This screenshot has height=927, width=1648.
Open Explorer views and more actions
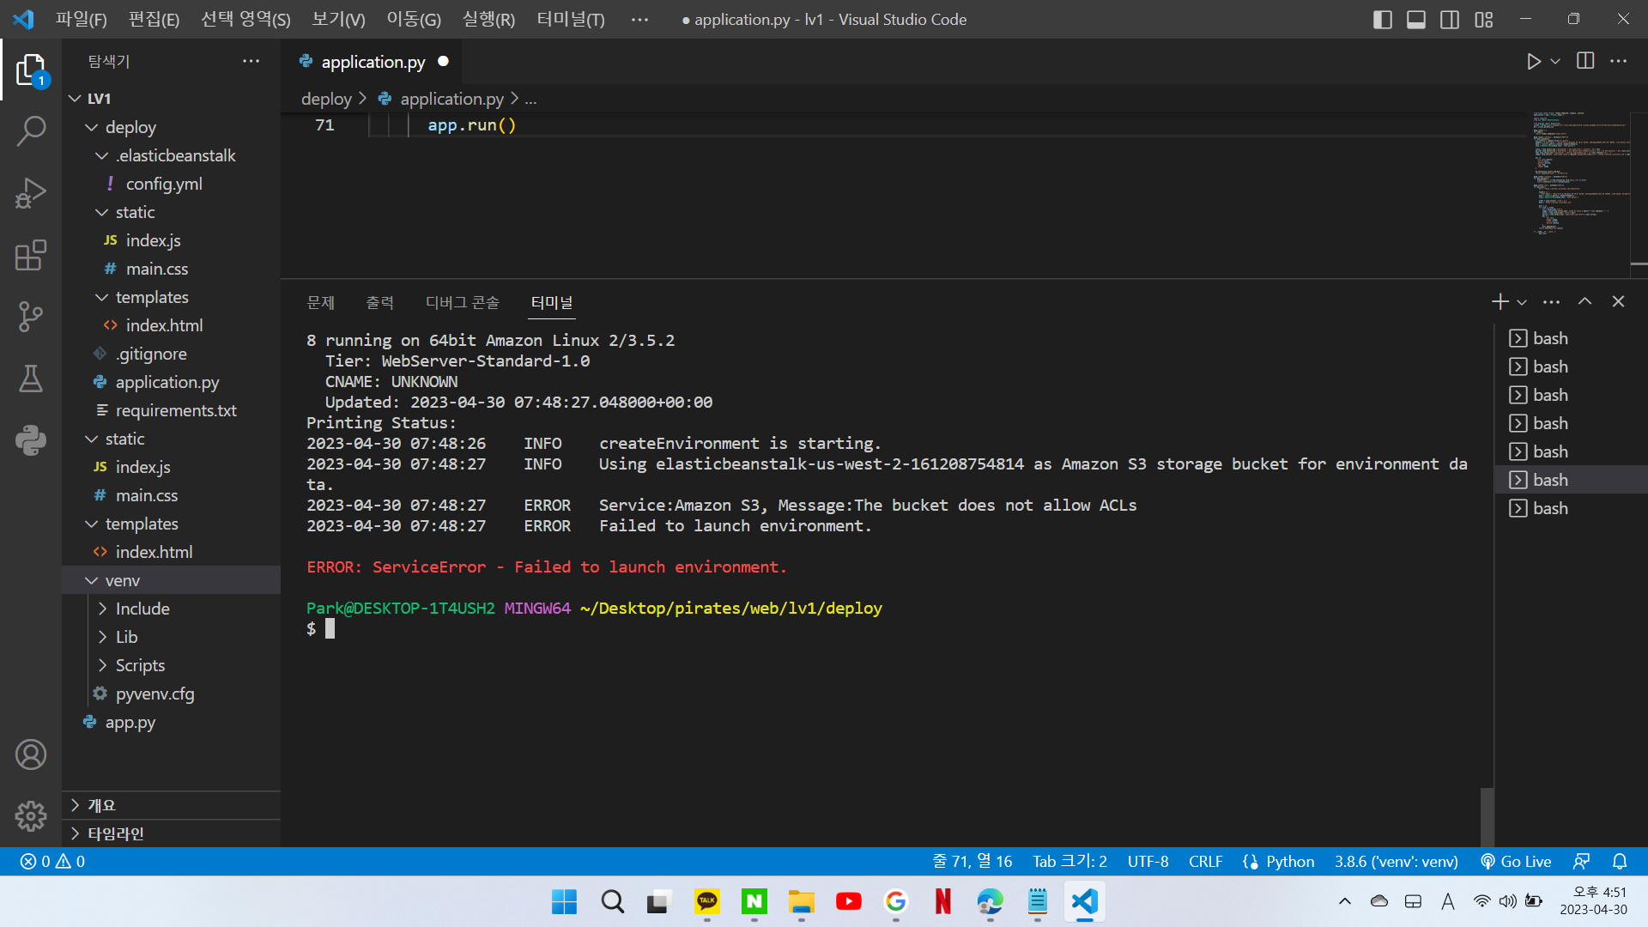(x=251, y=61)
